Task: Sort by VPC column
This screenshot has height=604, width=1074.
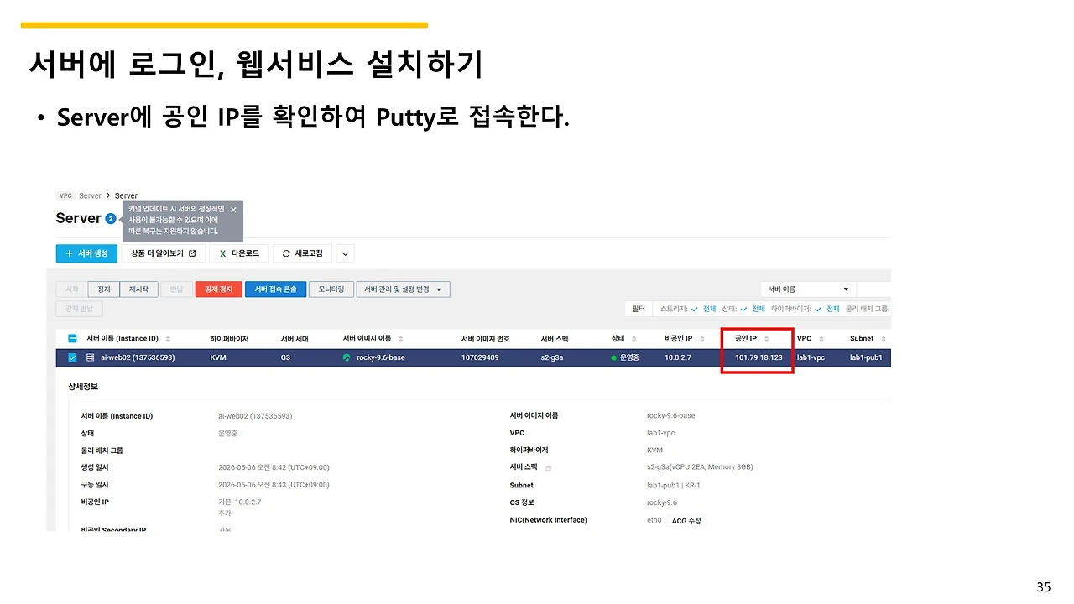Action: coord(821,339)
